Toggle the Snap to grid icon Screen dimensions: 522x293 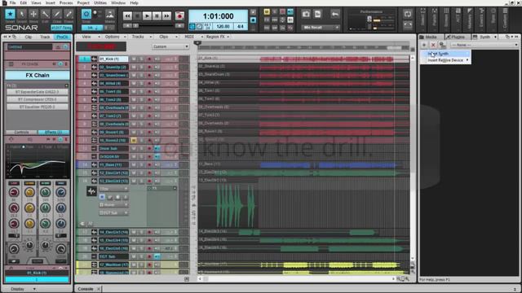[x=86, y=15]
